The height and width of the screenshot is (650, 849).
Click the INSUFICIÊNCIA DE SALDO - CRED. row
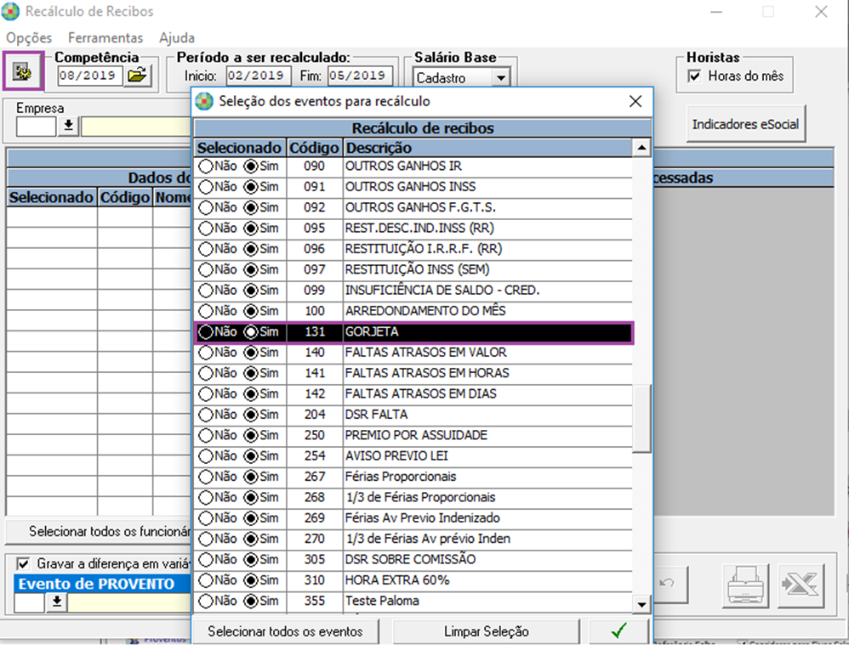pyautogui.click(x=413, y=291)
